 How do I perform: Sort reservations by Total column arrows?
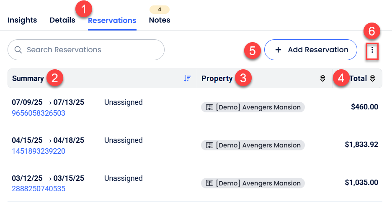(372, 78)
